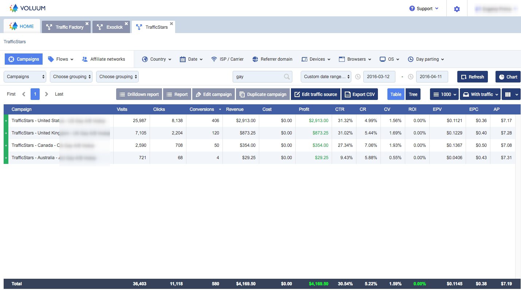Click the start date field 2016-03-12

pyautogui.click(x=379, y=77)
